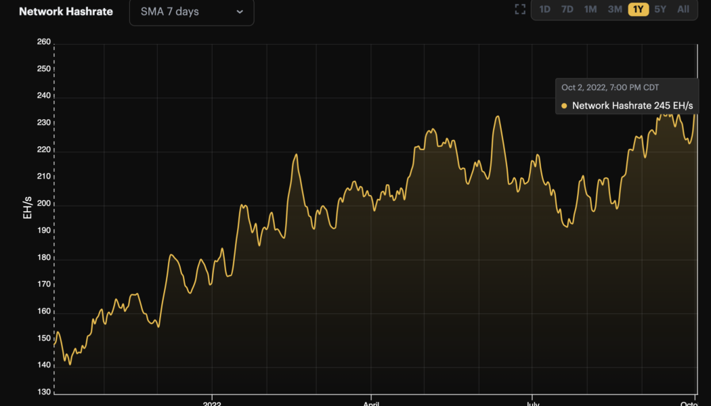
Task: Click the July x-axis label
Action: pos(532,401)
